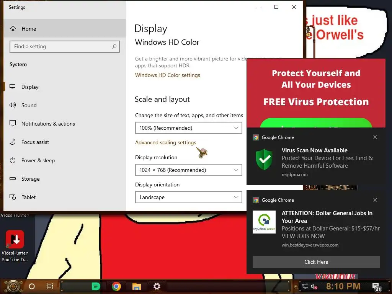Open Google Chrome from the taskbar

tap(116, 286)
